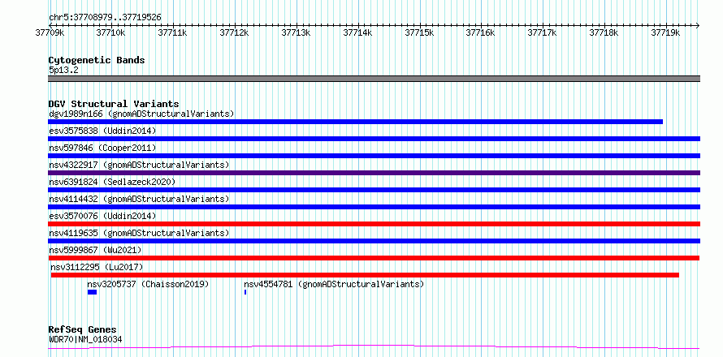Click the ruler's right arrowhead
Screen dimensions: 723x357
click(698, 25)
